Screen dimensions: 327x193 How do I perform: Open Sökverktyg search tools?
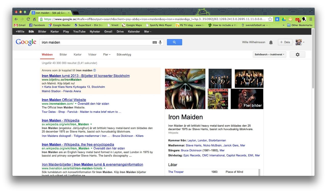(124, 54)
